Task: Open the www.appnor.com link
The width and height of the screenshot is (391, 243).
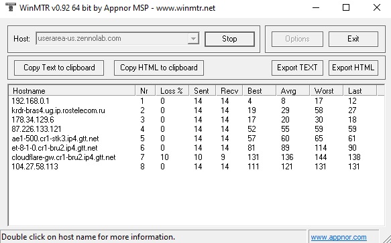Action: 339,237
